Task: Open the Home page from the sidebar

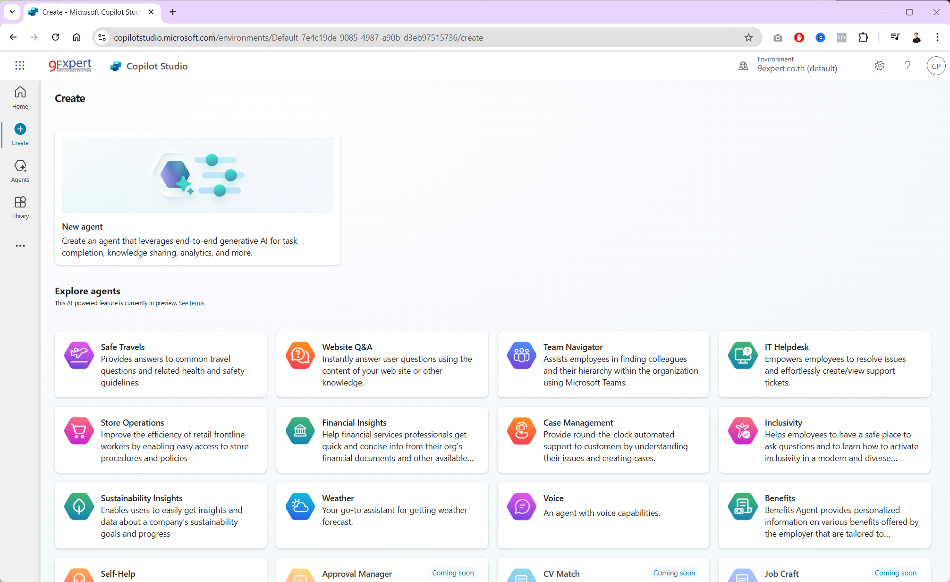Action: [20, 97]
